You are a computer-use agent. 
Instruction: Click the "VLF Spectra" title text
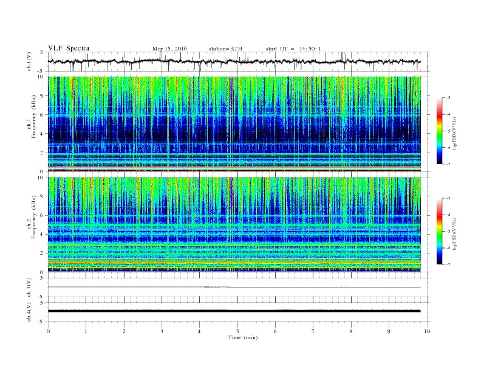point(69,48)
